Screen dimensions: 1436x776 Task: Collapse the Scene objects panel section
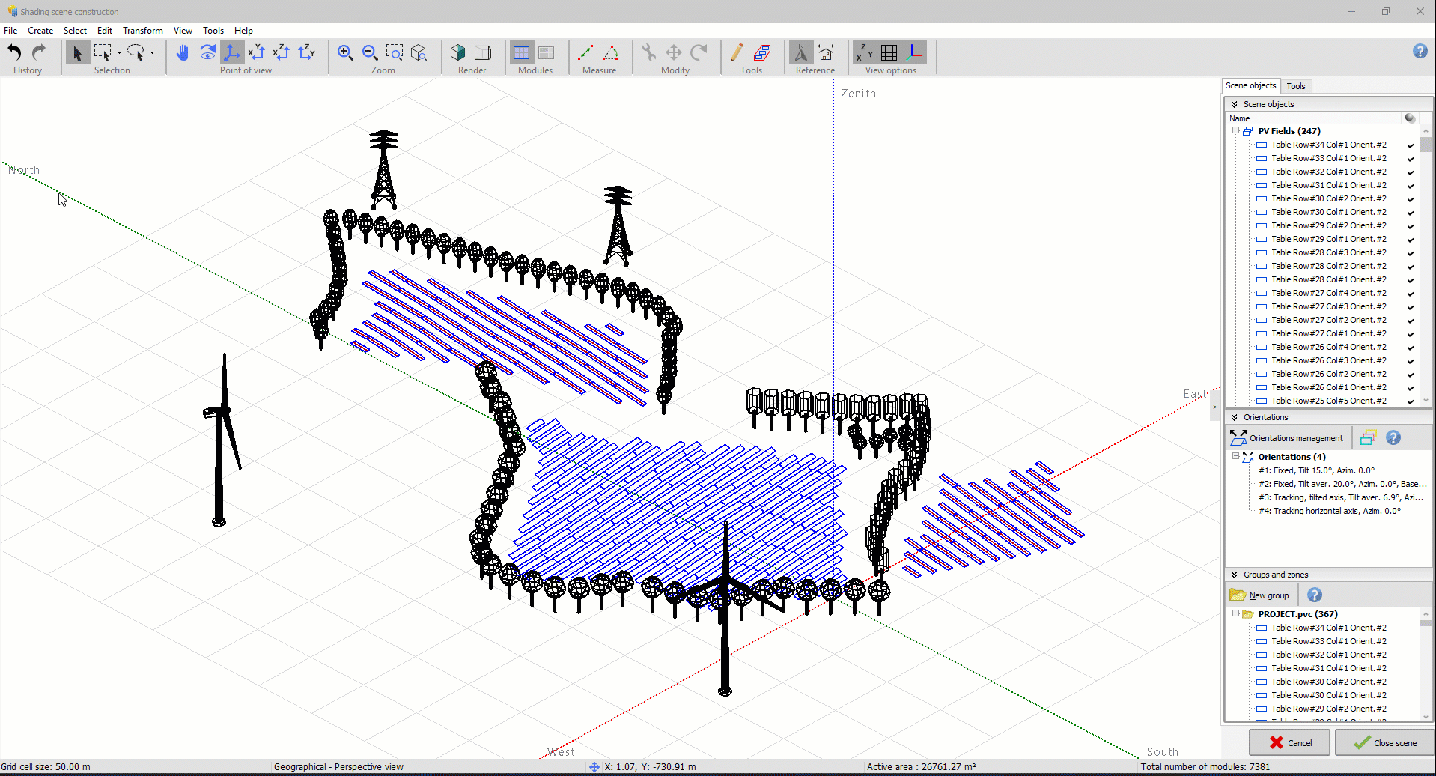[x=1234, y=104]
